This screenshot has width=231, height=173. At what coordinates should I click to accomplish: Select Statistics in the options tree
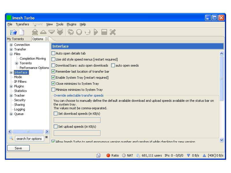pyautogui.click(x=20, y=91)
